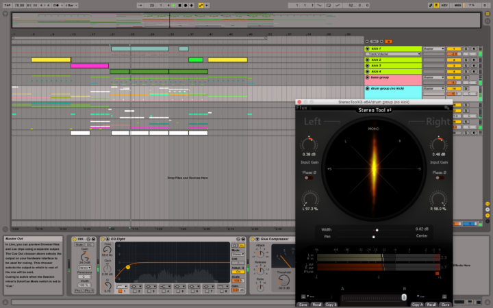Open the Track Volume automation dropdown
Image resolution: width=493 pixels, height=308 pixels.
tap(393, 53)
